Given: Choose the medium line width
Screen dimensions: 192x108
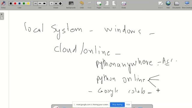Looking at the screenshot, I should pyautogui.click(x=40, y=3).
